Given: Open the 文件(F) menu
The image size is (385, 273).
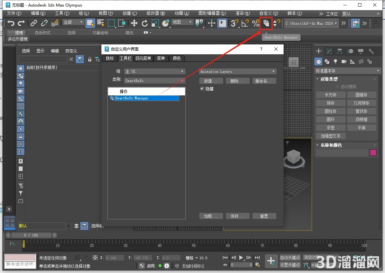Looking at the screenshot, I should [x=14, y=13].
